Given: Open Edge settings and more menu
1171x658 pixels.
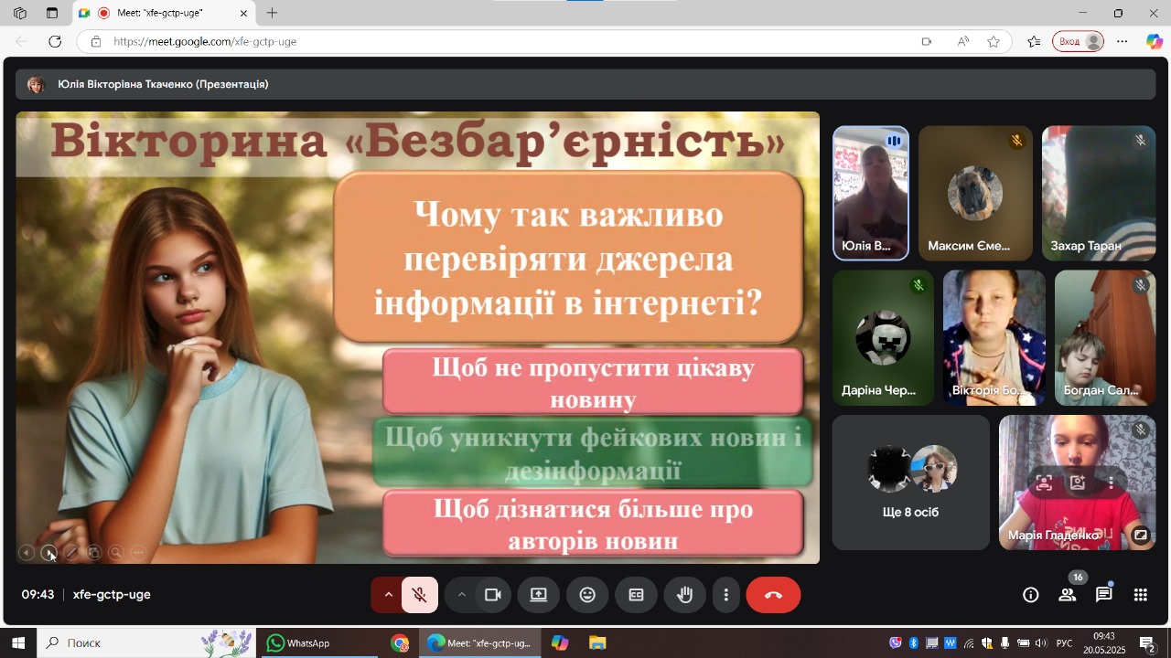Looking at the screenshot, I should click(x=1123, y=41).
